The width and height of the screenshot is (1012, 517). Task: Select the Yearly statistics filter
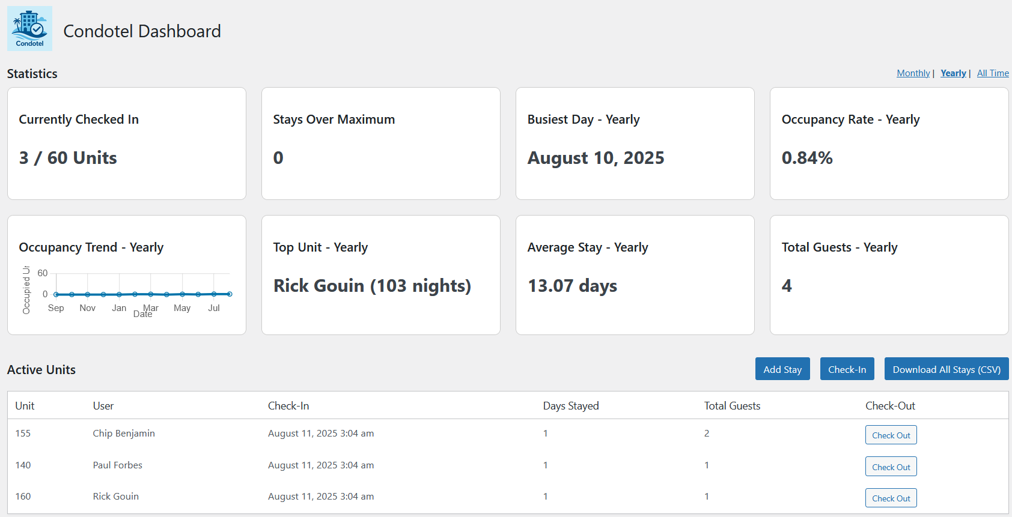953,73
